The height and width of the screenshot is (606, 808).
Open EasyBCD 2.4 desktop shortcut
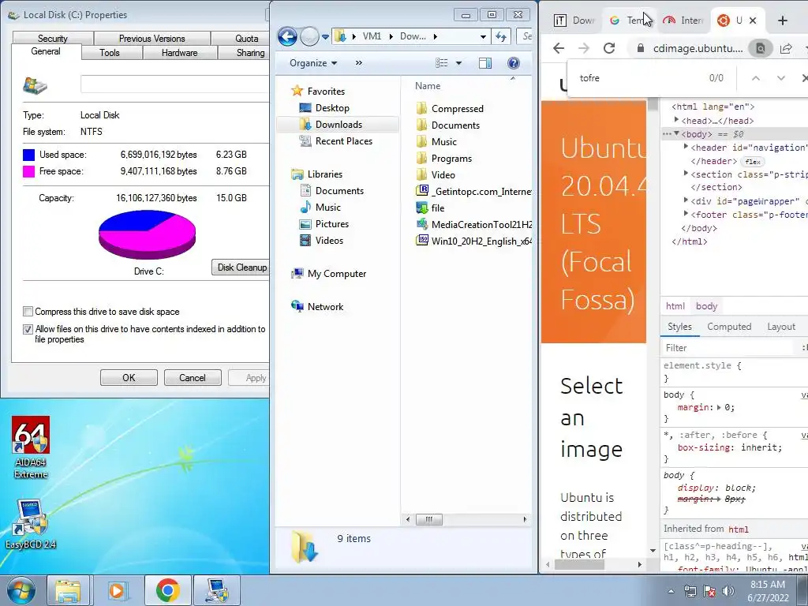point(31,524)
